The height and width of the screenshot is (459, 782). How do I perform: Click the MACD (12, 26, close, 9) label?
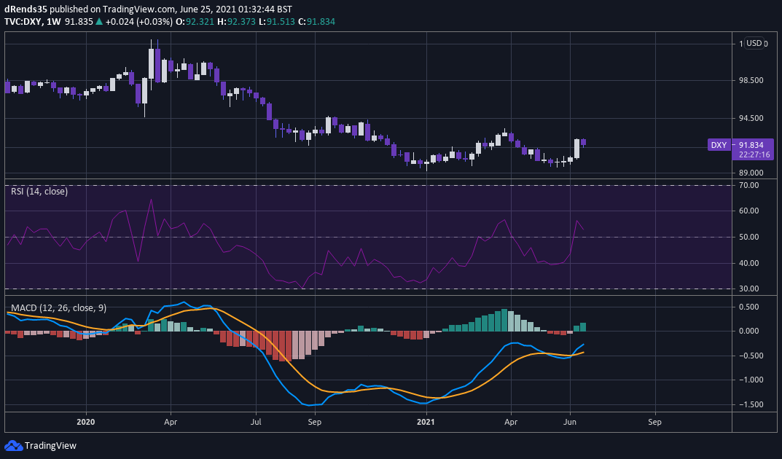pyautogui.click(x=59, y=308)
